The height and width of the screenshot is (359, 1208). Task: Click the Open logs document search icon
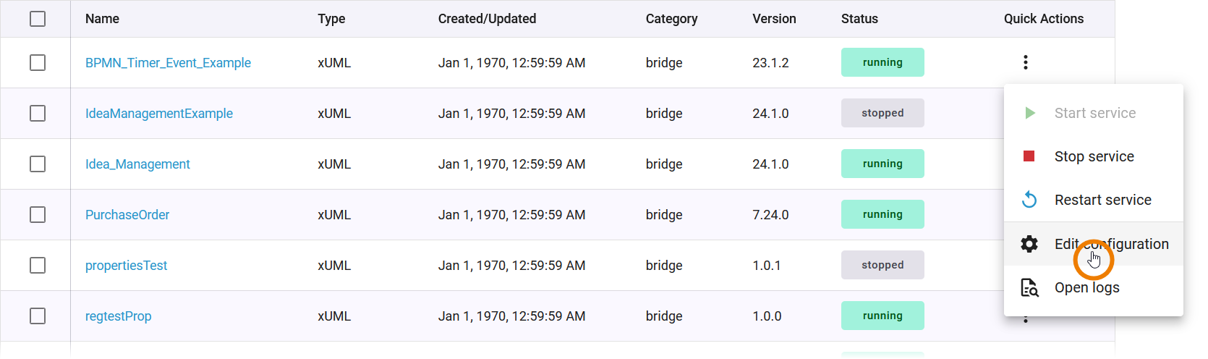coord(1029,287)
